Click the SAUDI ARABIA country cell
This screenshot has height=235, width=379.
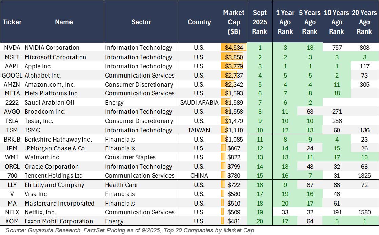tap(199, 103)
